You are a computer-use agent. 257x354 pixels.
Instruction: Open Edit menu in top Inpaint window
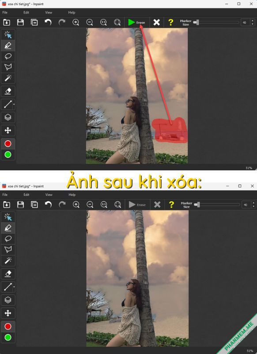pyautogui.click(x=26, y=12)
